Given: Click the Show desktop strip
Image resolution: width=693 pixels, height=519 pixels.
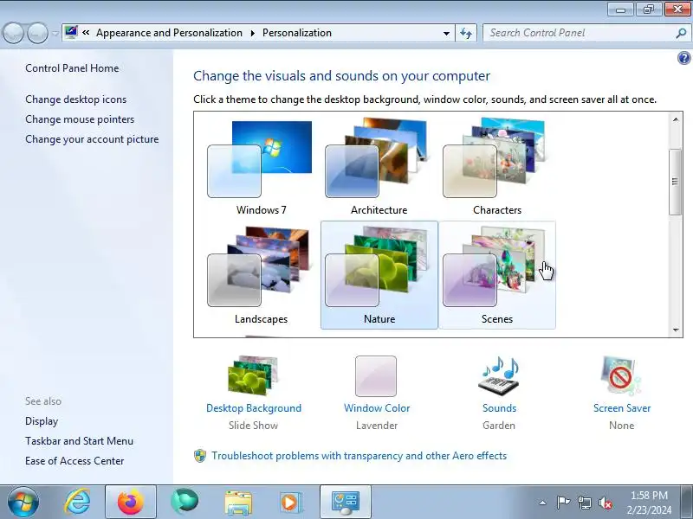Looking at the screenshot, I should 687,503.
